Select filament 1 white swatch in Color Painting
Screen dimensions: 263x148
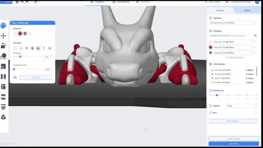point(15,34)
